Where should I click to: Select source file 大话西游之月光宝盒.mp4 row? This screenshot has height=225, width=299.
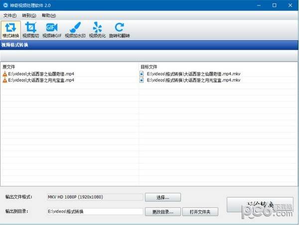41,79
